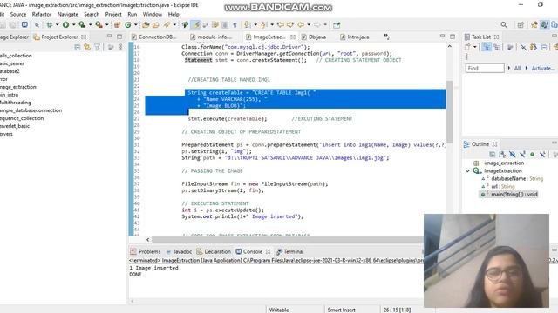Image resolution: width=558 pixels, height=313 pixels.
Task: Click the Back navigation arrow
Action: [x=301, y=24]
